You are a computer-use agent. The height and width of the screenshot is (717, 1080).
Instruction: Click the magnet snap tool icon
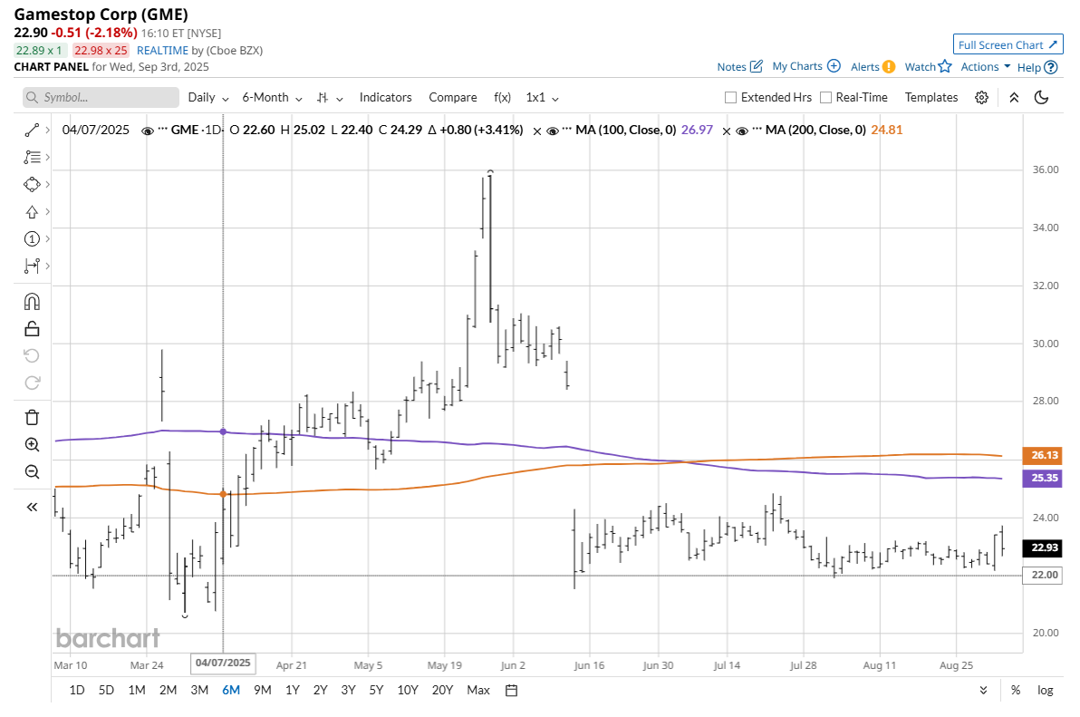[32, 301]
